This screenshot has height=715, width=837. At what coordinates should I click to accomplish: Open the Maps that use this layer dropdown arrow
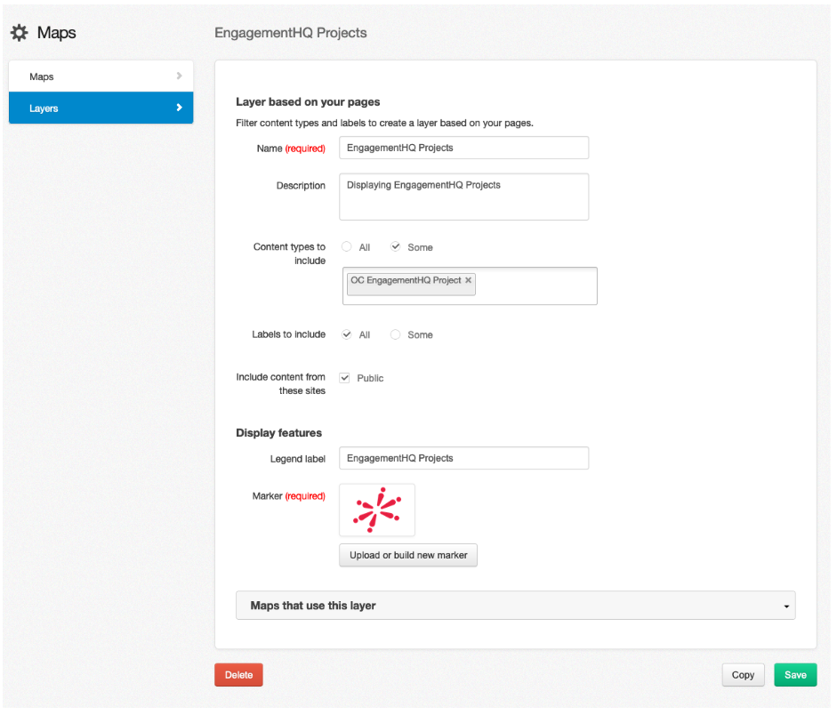pos(785,606)
